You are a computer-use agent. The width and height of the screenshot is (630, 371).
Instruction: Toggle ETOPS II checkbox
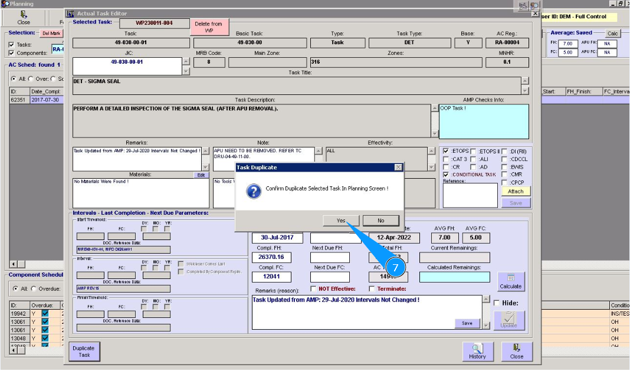473,151
